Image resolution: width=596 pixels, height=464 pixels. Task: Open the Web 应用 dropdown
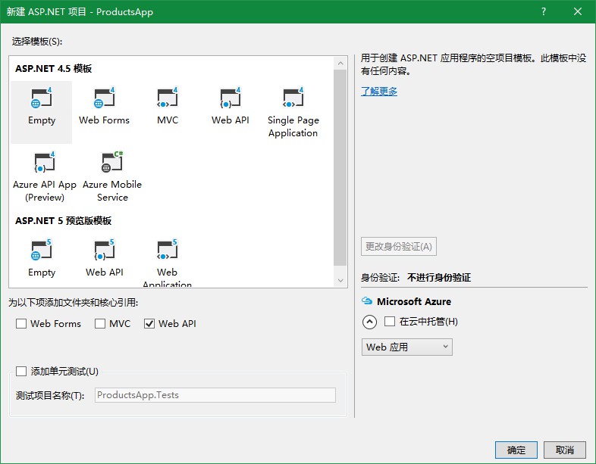[406, 347]
